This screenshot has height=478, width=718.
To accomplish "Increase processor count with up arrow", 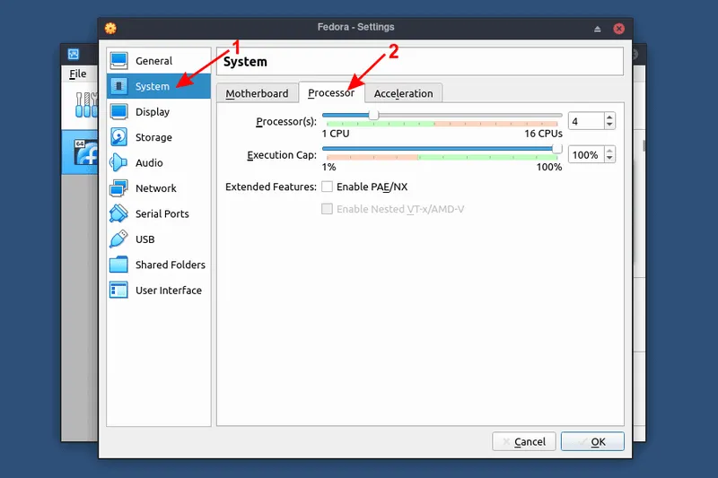I will point(609,117).
